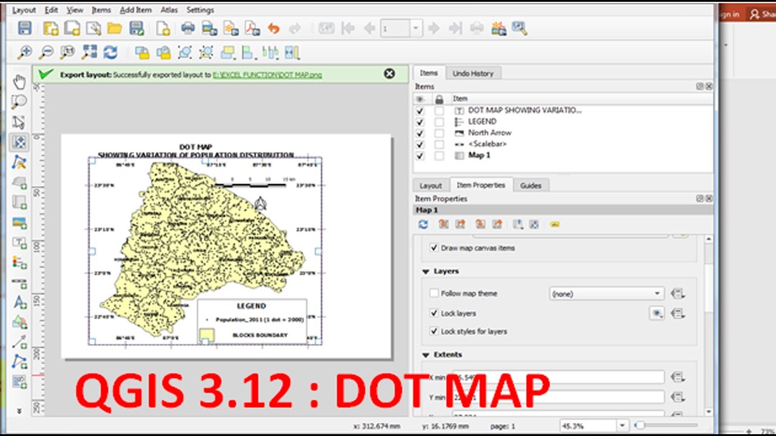This screenshot has height=436, width=776.
Task: Open the View menu
Action: (x=75, y=10)
